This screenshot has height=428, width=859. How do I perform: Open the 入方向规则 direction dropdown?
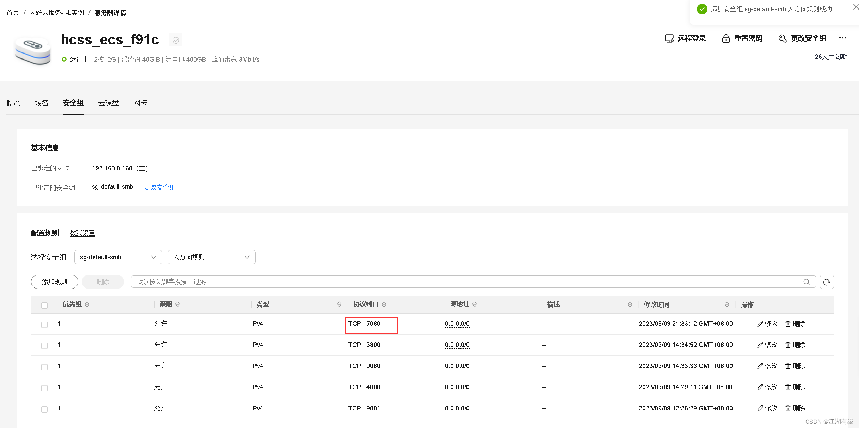[x=212, y=257]
